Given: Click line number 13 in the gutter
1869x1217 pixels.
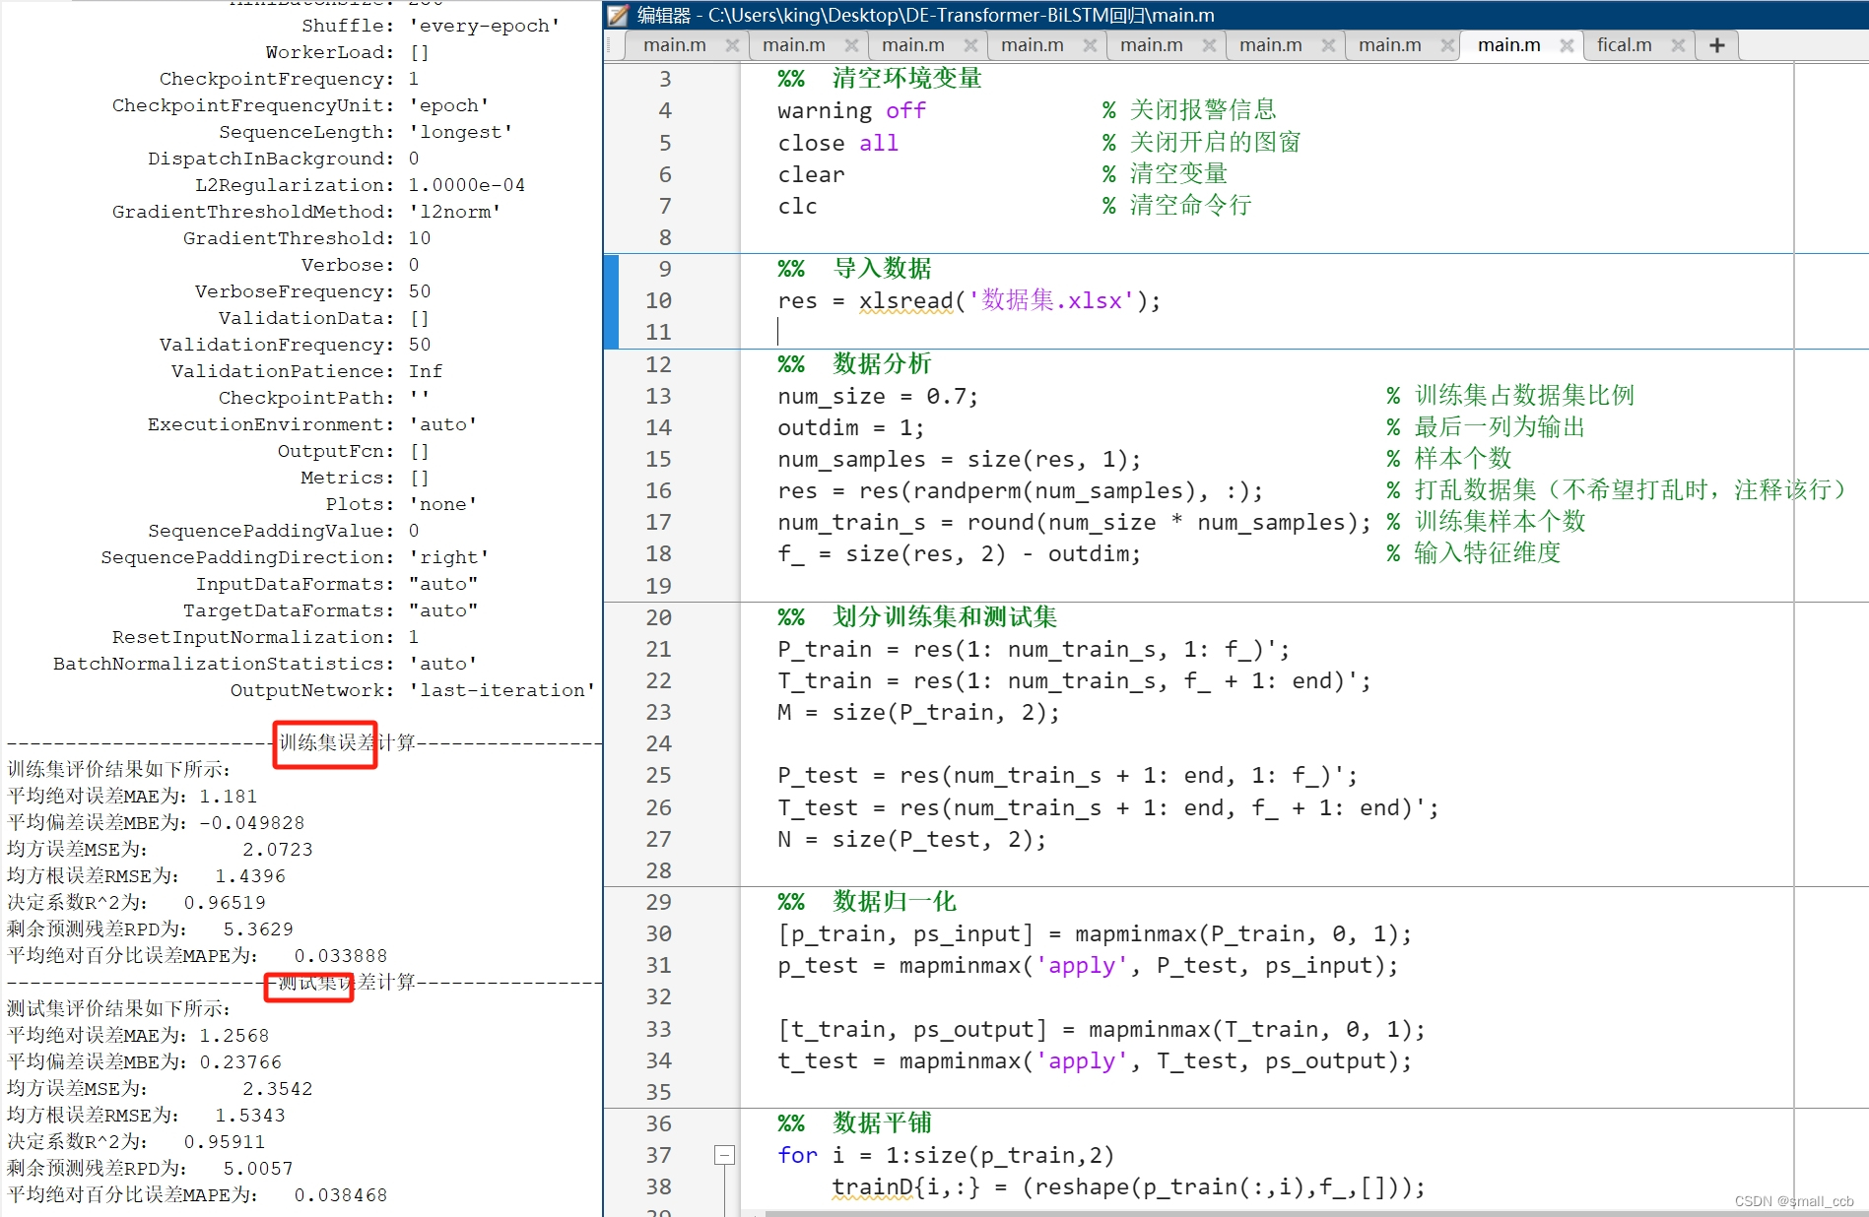Looking at the screenshot, I should point(659,396).
